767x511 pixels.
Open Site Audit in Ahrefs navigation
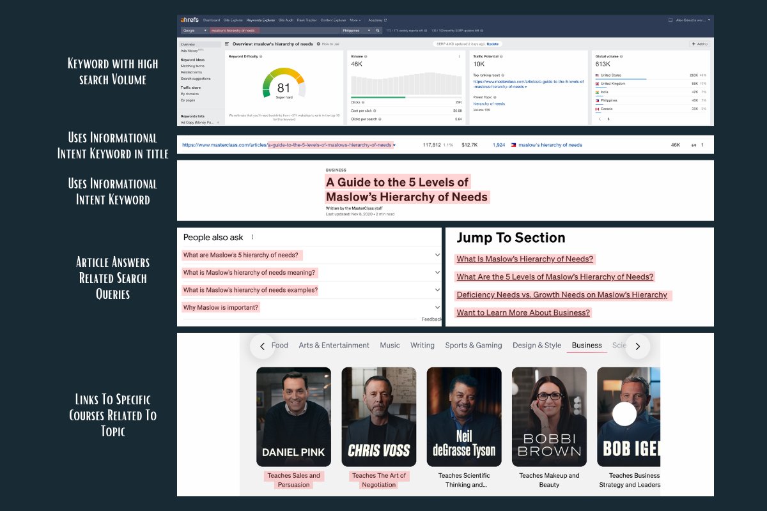pos(286,20)
